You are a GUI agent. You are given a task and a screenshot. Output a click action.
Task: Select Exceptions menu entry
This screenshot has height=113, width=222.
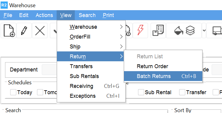[x=91, y=96]
